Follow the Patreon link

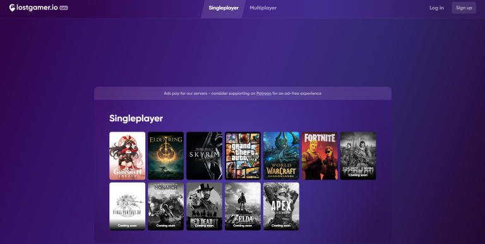263,94
